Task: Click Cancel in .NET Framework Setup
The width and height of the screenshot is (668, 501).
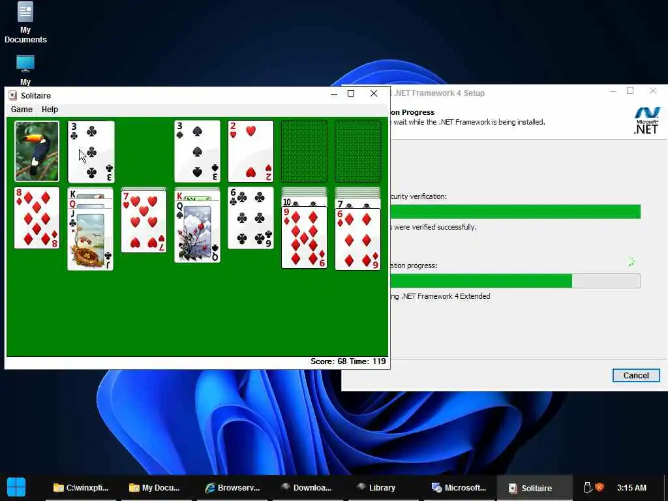Action: [x=636, y=375]
